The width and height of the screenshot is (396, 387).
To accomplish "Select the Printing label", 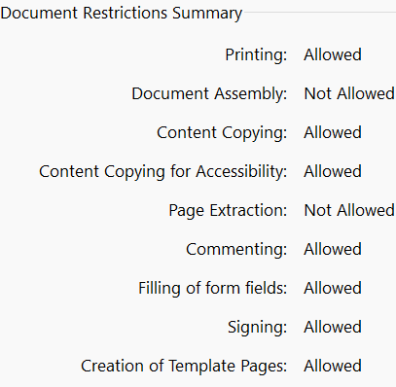I will [x=256, y=55].
